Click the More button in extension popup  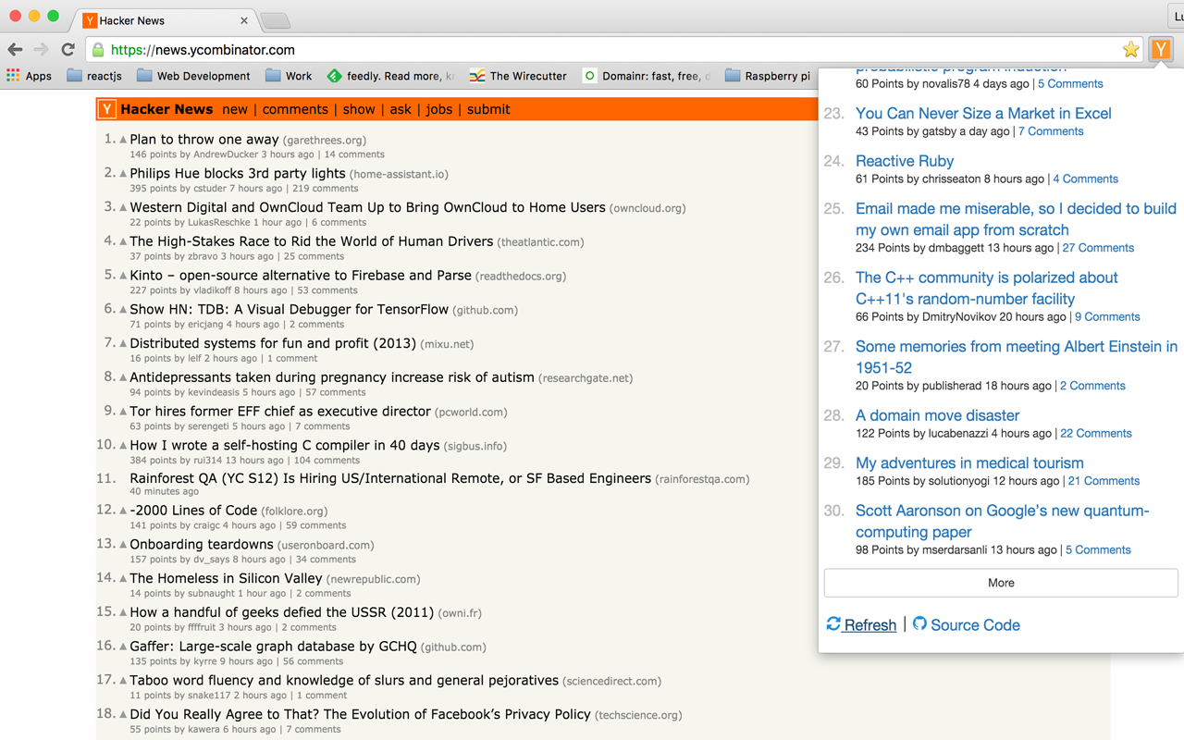1001,583
